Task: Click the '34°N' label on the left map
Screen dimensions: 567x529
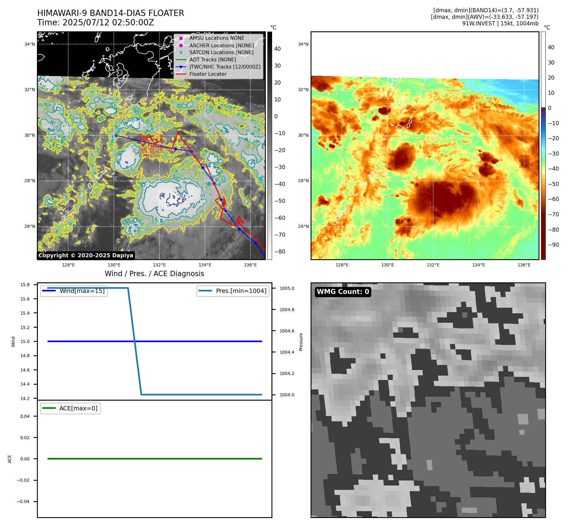Action: point(30,44)
